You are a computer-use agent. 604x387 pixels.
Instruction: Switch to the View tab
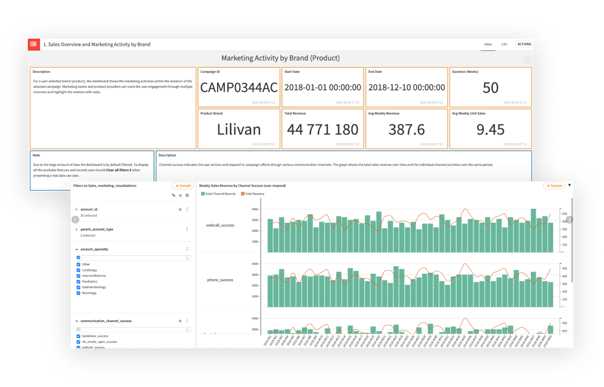click(488, 44)
